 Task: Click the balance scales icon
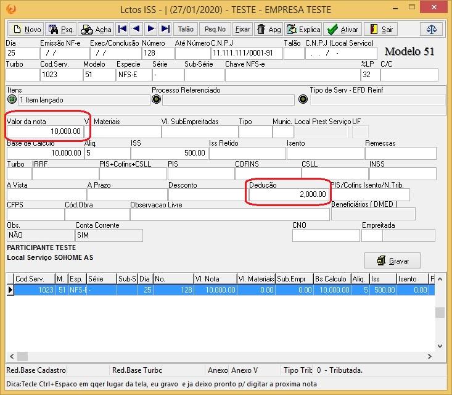(431, 29)
